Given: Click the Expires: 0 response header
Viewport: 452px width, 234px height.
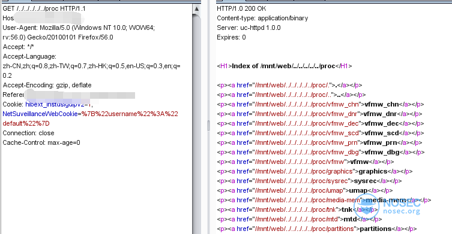Looking at the screenshot, I should coord(231,37).
